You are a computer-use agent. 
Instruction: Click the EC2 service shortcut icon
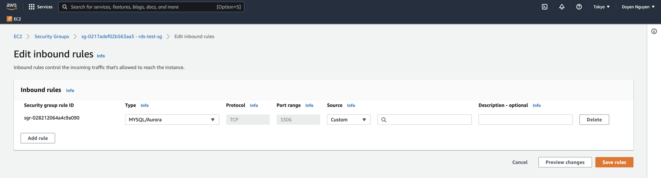[10, 19]
